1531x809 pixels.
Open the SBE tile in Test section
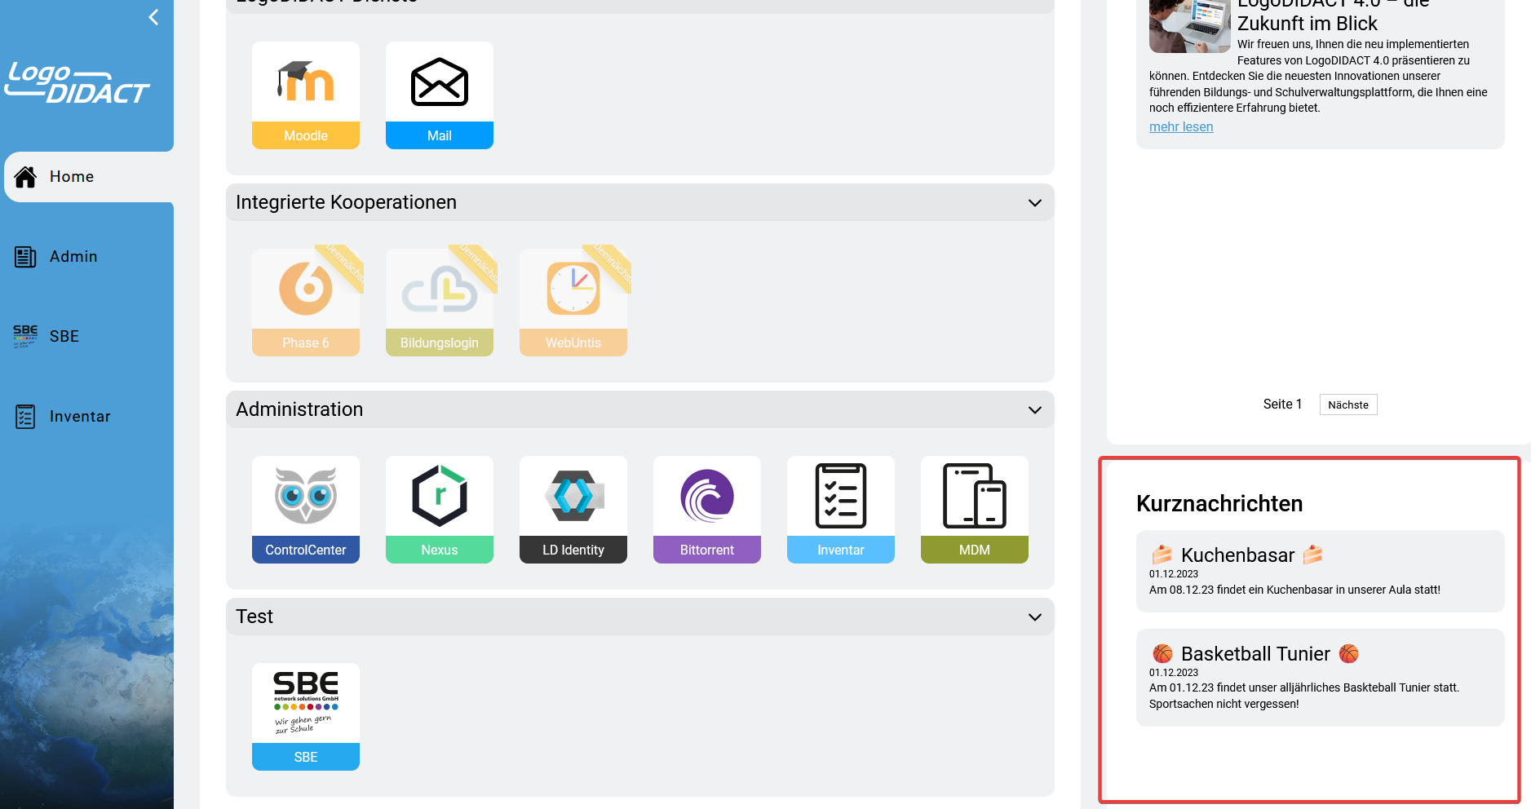[x=306, y=717]
